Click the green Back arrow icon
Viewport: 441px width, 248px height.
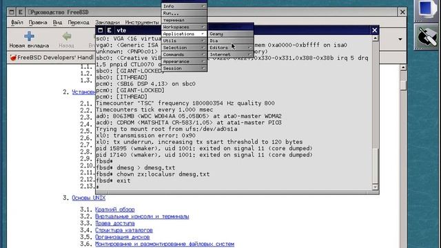tap(67, 37)
